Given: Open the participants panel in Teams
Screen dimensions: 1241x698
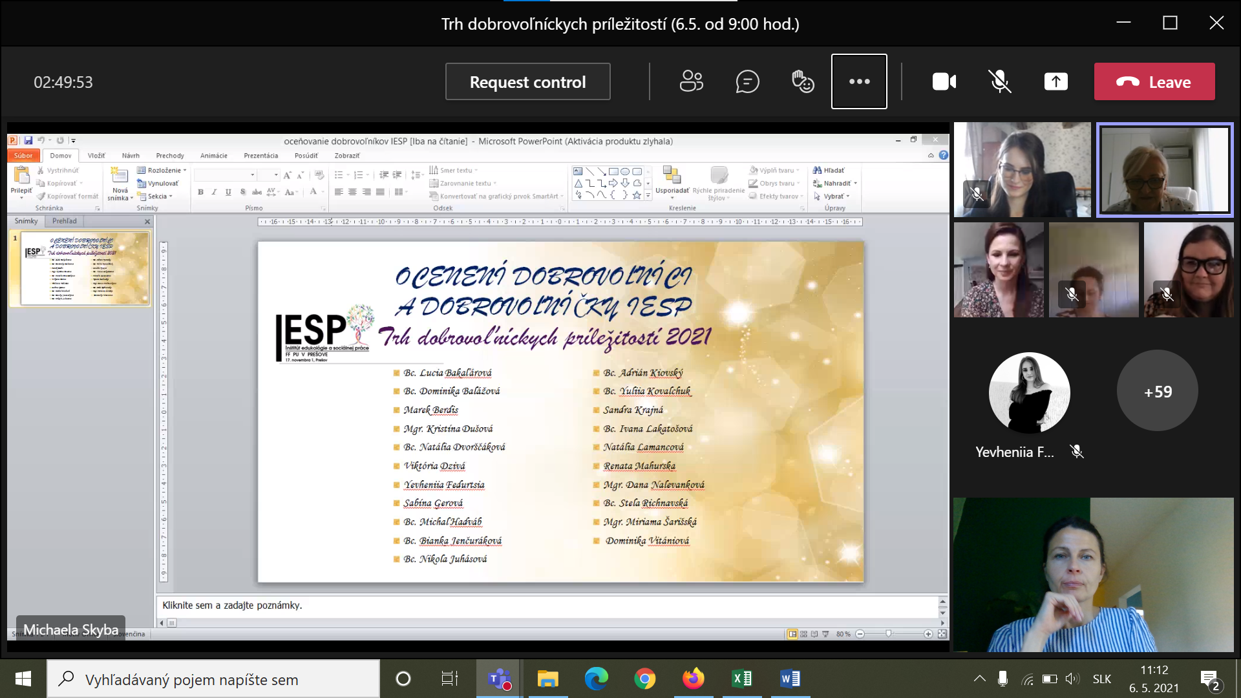Looking at the screenshot, I should (x=691, y=81).
